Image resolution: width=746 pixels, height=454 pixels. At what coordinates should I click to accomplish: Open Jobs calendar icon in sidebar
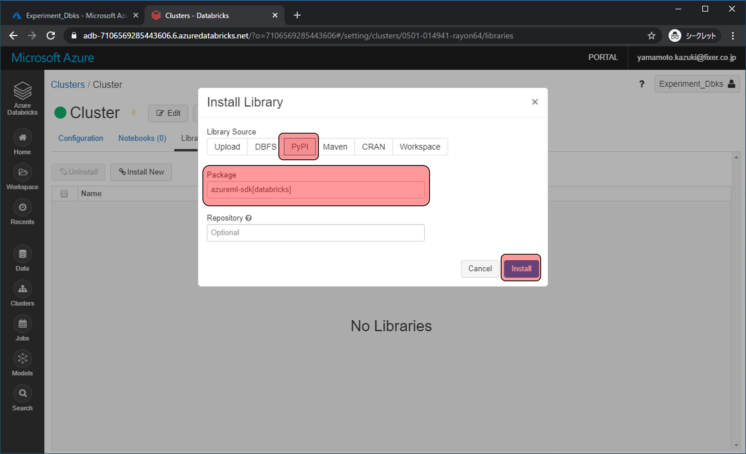coord(23,324)
